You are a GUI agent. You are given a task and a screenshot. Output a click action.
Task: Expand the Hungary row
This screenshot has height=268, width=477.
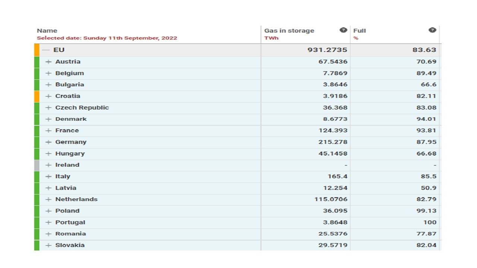click(x=48, y=153)
